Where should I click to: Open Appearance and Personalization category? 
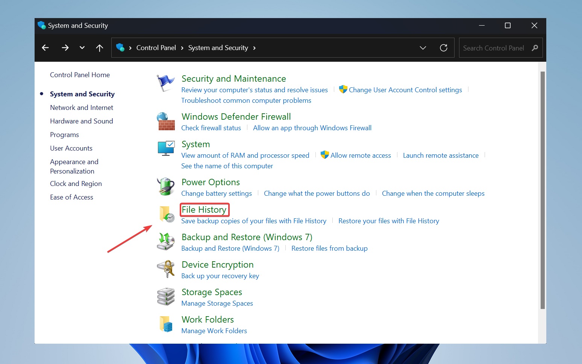74,166
